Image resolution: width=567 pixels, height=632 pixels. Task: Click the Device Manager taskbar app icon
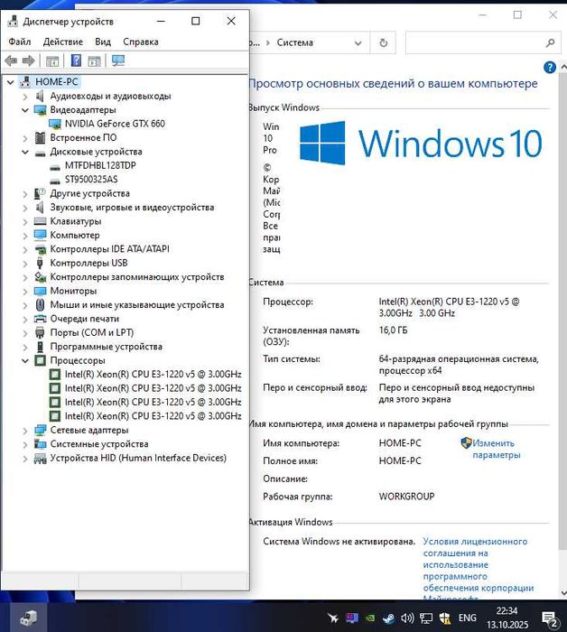28,618
